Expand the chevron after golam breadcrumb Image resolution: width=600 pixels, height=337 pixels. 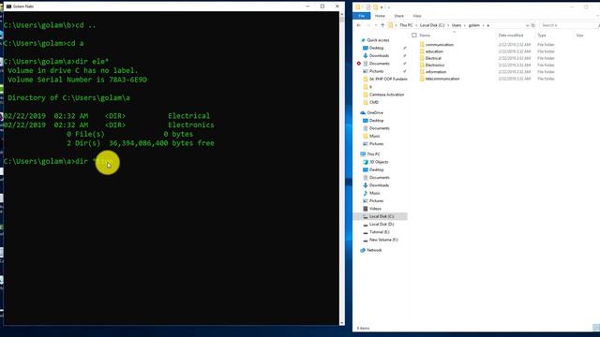tap(484, 25)
